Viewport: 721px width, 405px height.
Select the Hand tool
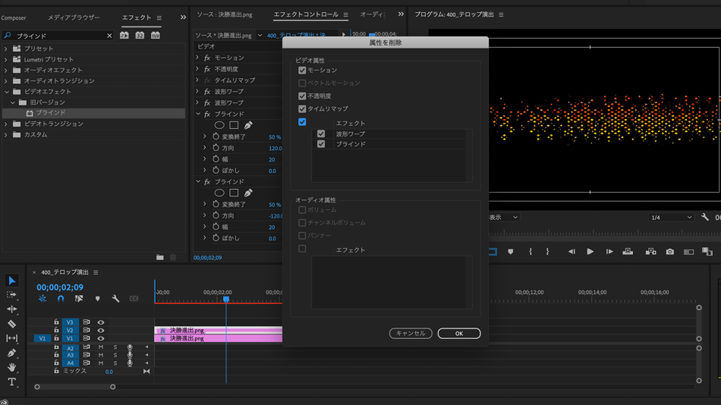pyautogui.click(x=11, y=368)
